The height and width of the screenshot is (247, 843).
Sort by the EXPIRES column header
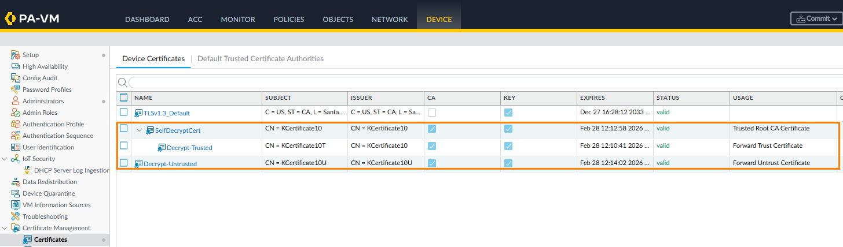click(x=615, y=98)
